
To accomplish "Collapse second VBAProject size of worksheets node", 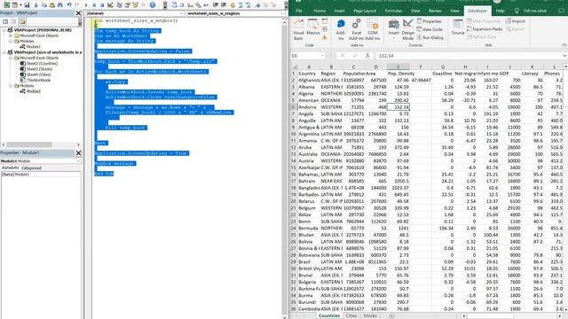I will (x=4, y=52).
